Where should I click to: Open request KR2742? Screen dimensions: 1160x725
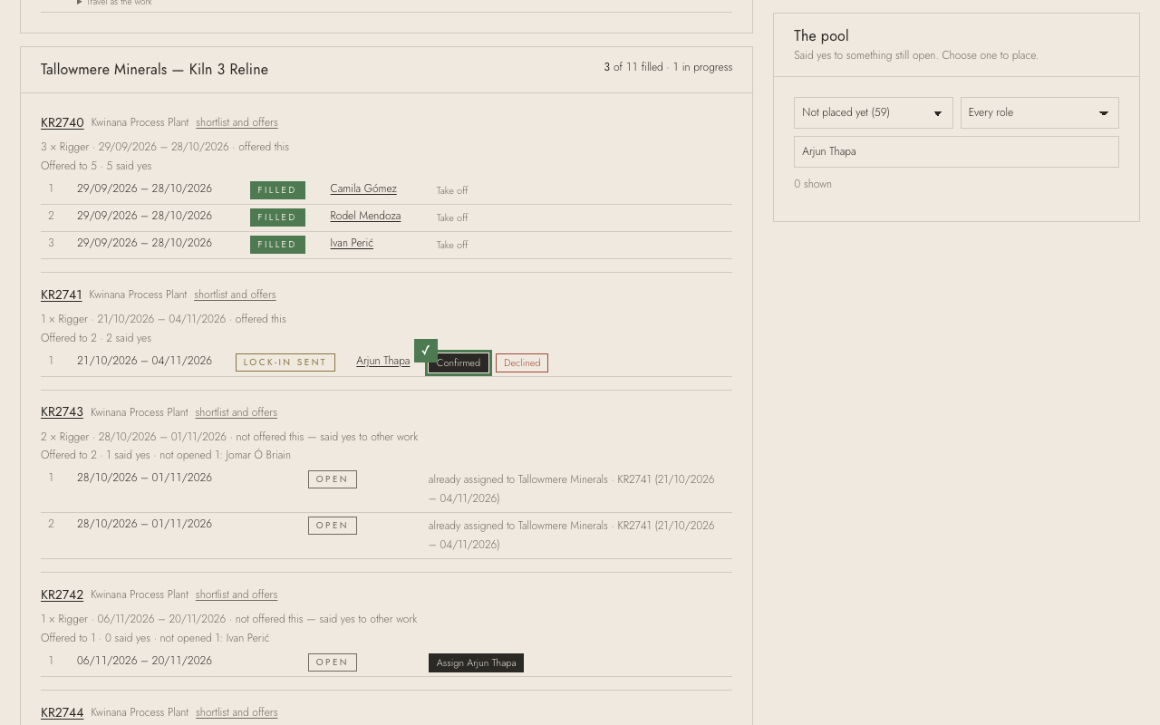[x=63, y=594]
